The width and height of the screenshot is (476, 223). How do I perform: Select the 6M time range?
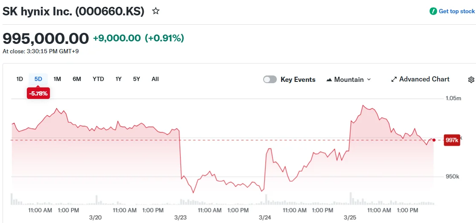coord(77,79)
